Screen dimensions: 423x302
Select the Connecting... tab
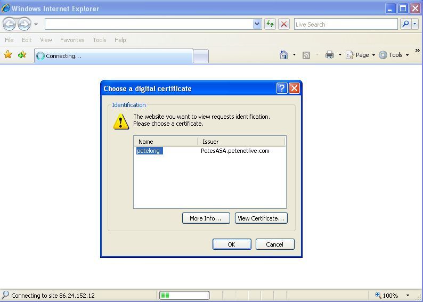pyautogui.click(x=113, y=56)
